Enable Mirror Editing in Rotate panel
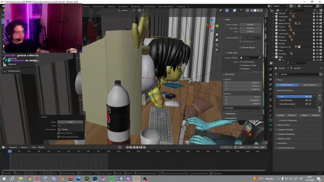 [58, 133]
